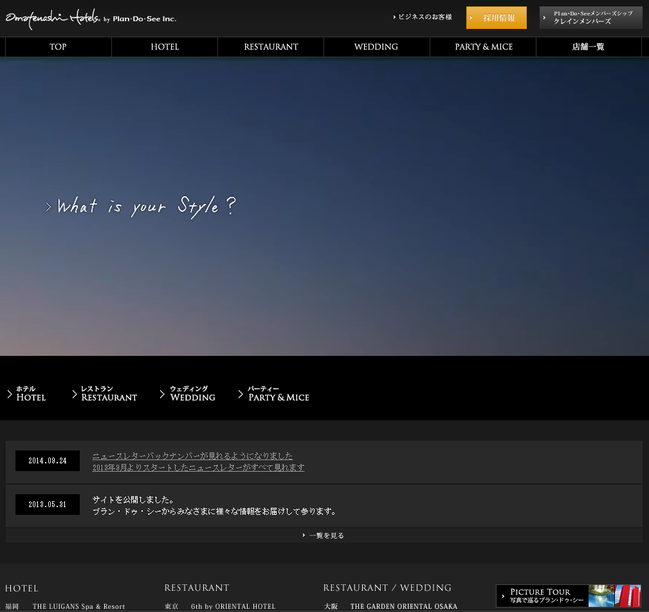Click the レストラン RESTAURANT category link below banner
Viewport: 649px width, 612px height.
(x=108, y=394)
